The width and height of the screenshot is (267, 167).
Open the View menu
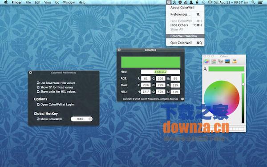click(48, 2)
